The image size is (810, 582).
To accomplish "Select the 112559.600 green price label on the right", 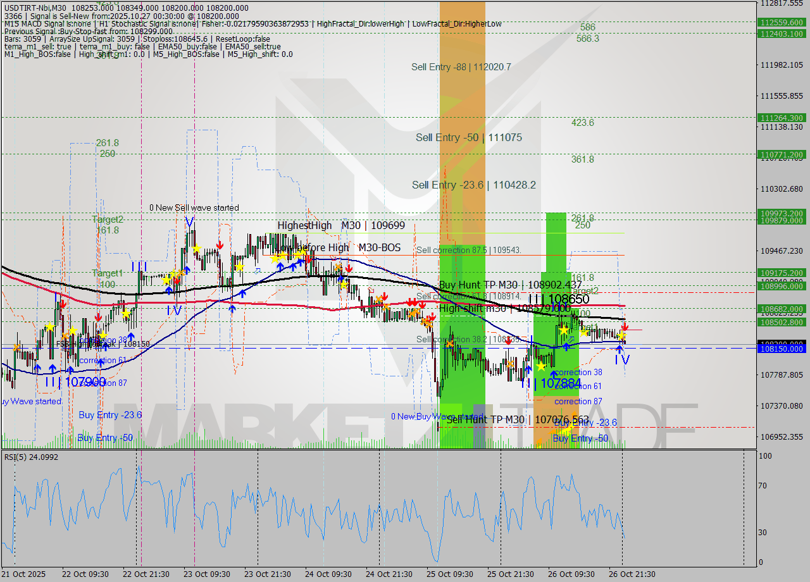I will point(782,22).
